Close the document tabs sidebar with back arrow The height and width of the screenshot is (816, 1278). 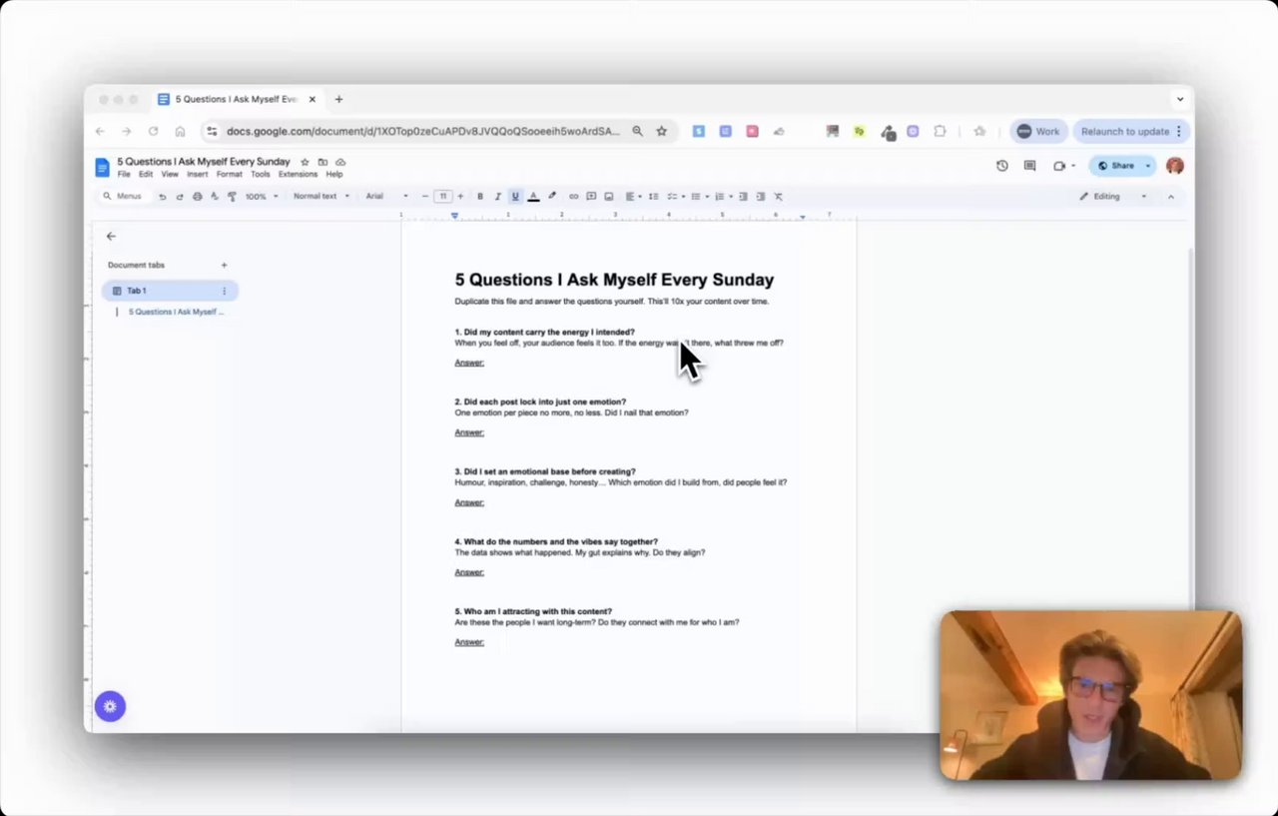pos(111,237)
